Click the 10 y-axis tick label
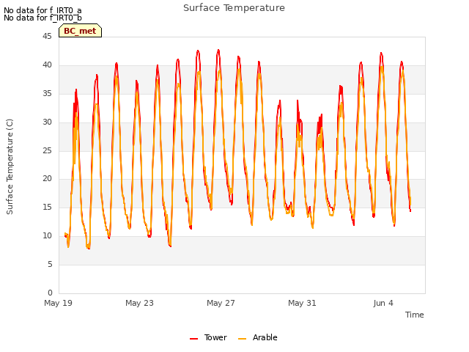The height and width of the screenshot is (352, 469). (47, 236)
